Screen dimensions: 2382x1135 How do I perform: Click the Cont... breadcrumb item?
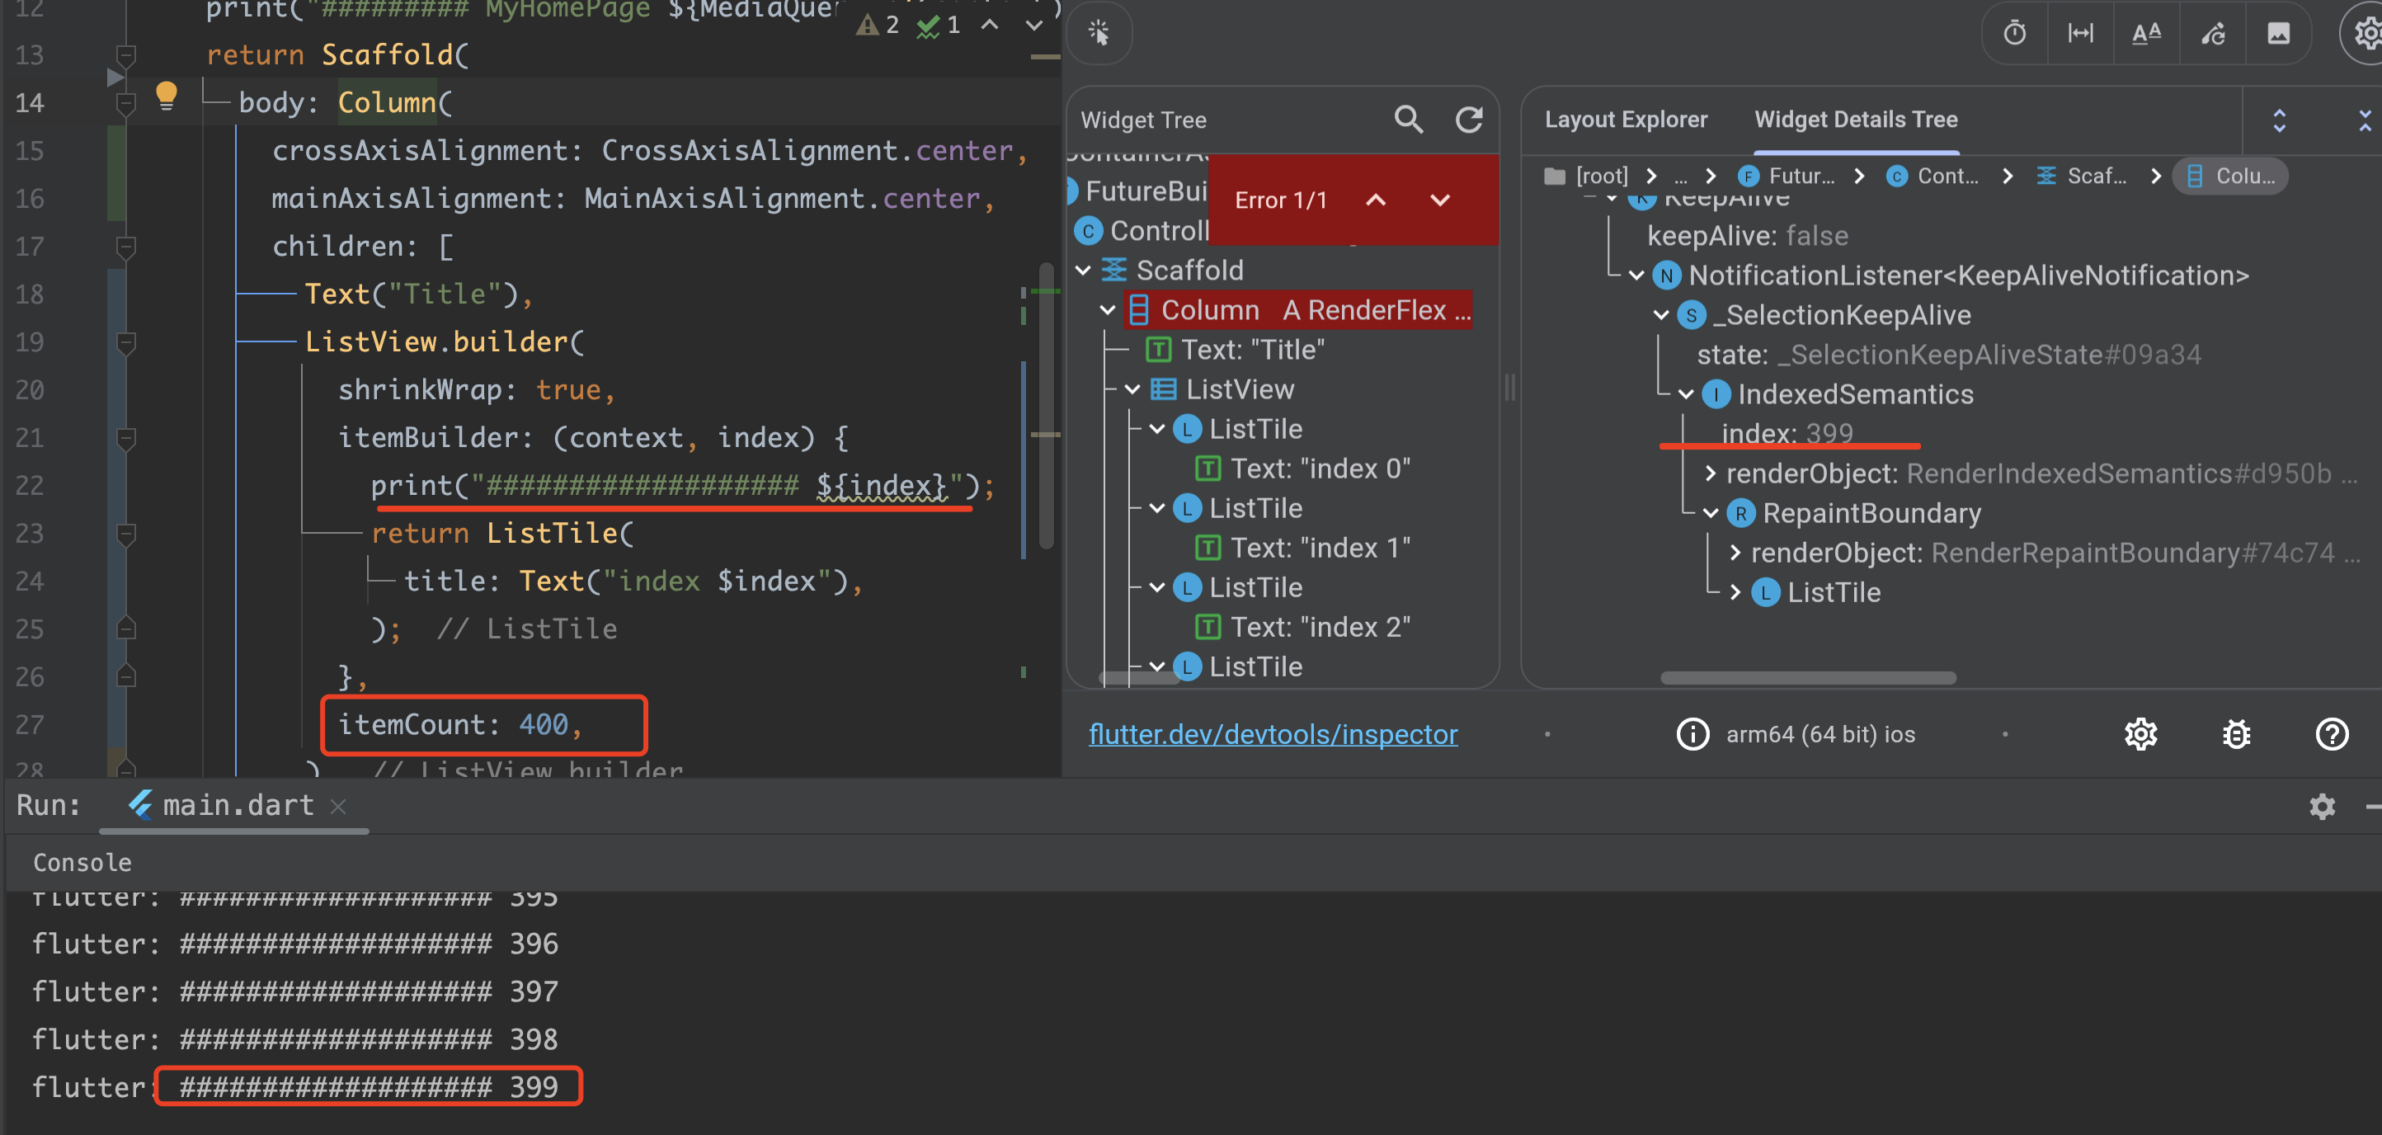(1933, 176)
